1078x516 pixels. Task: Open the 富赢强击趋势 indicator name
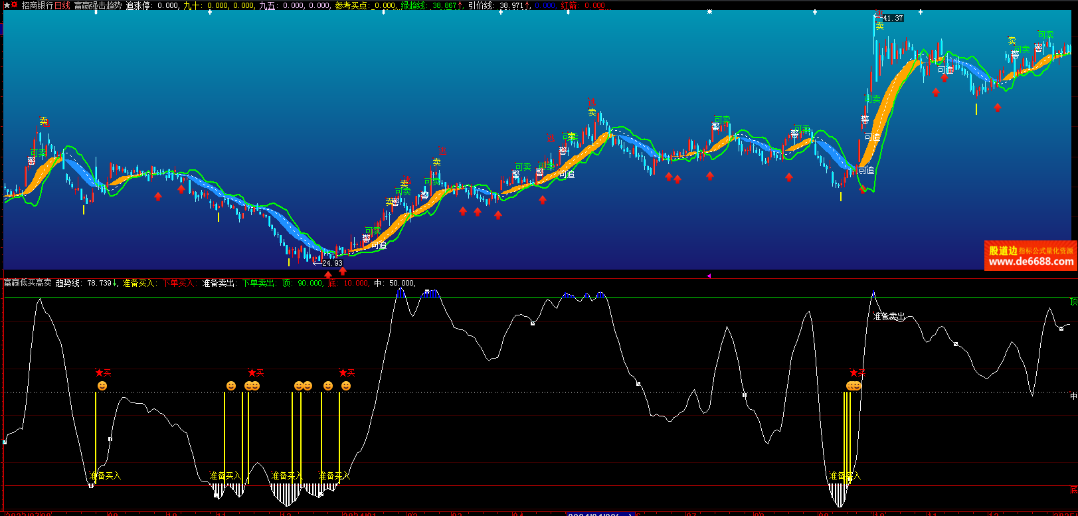(x=98, y=5)
